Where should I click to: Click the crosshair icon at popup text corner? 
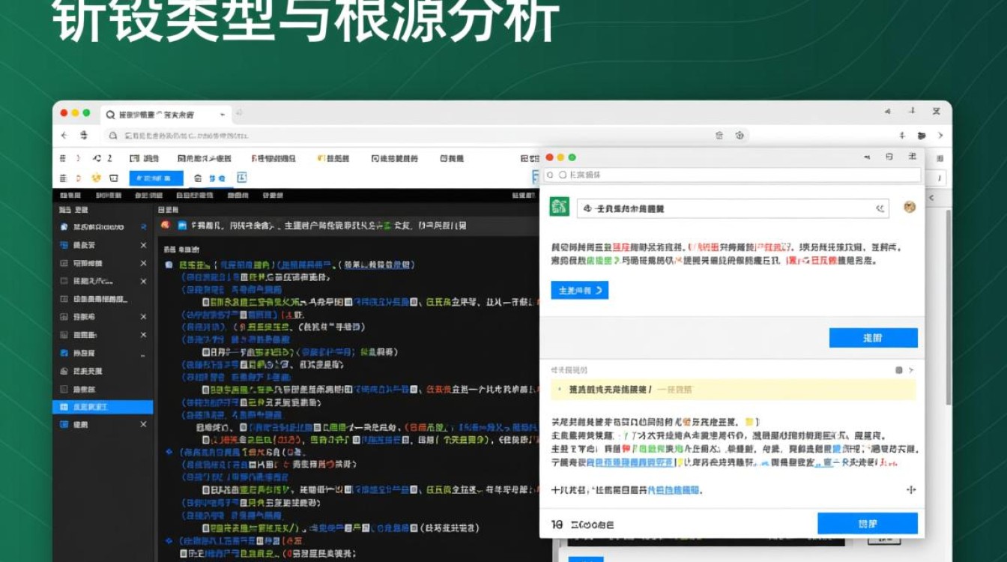(x=911, y=490)
